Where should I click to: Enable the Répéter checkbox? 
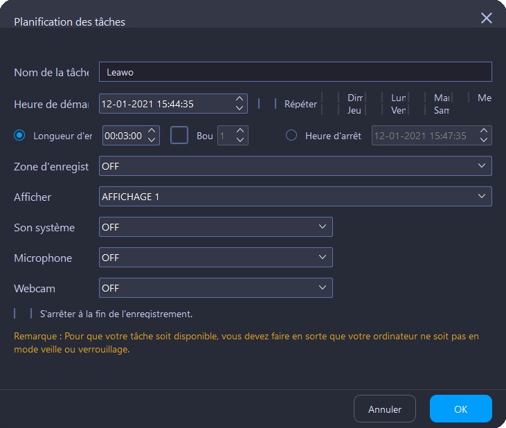[x=267, y=104]
